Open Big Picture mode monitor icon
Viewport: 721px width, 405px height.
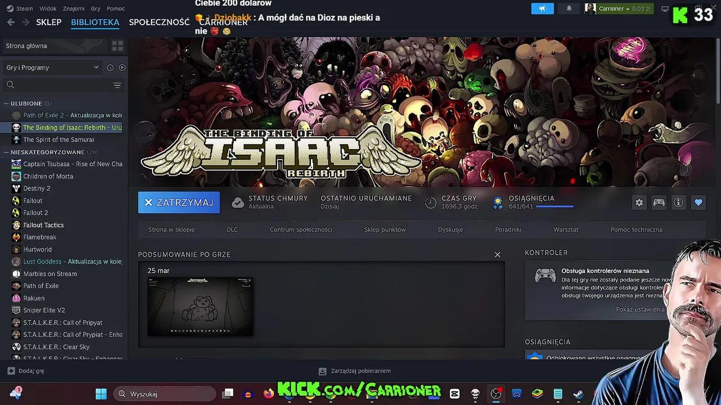point(665,8)
